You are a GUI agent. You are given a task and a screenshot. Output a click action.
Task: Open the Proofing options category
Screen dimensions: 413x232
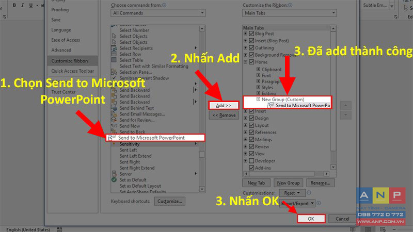(60, 10)
